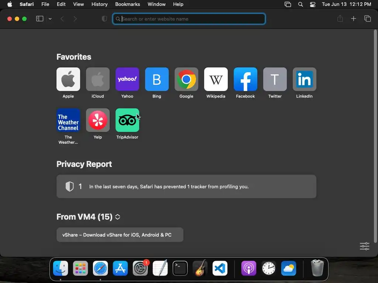Open the Bing favorite tile
Screen dimensions: 378x283
tap(157, 79)
